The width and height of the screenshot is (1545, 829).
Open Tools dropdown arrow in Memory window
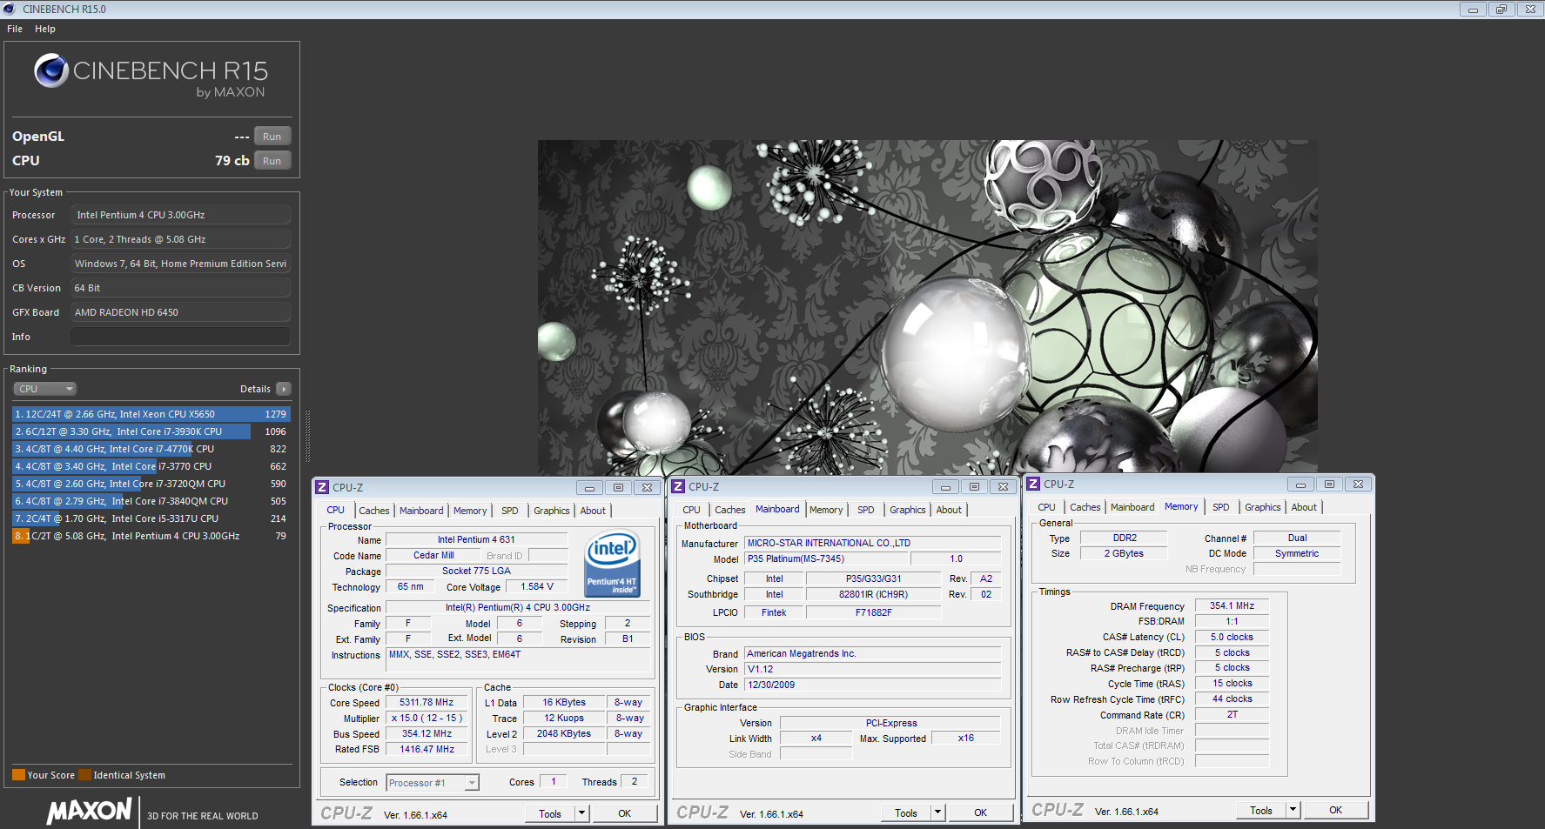1293,810
